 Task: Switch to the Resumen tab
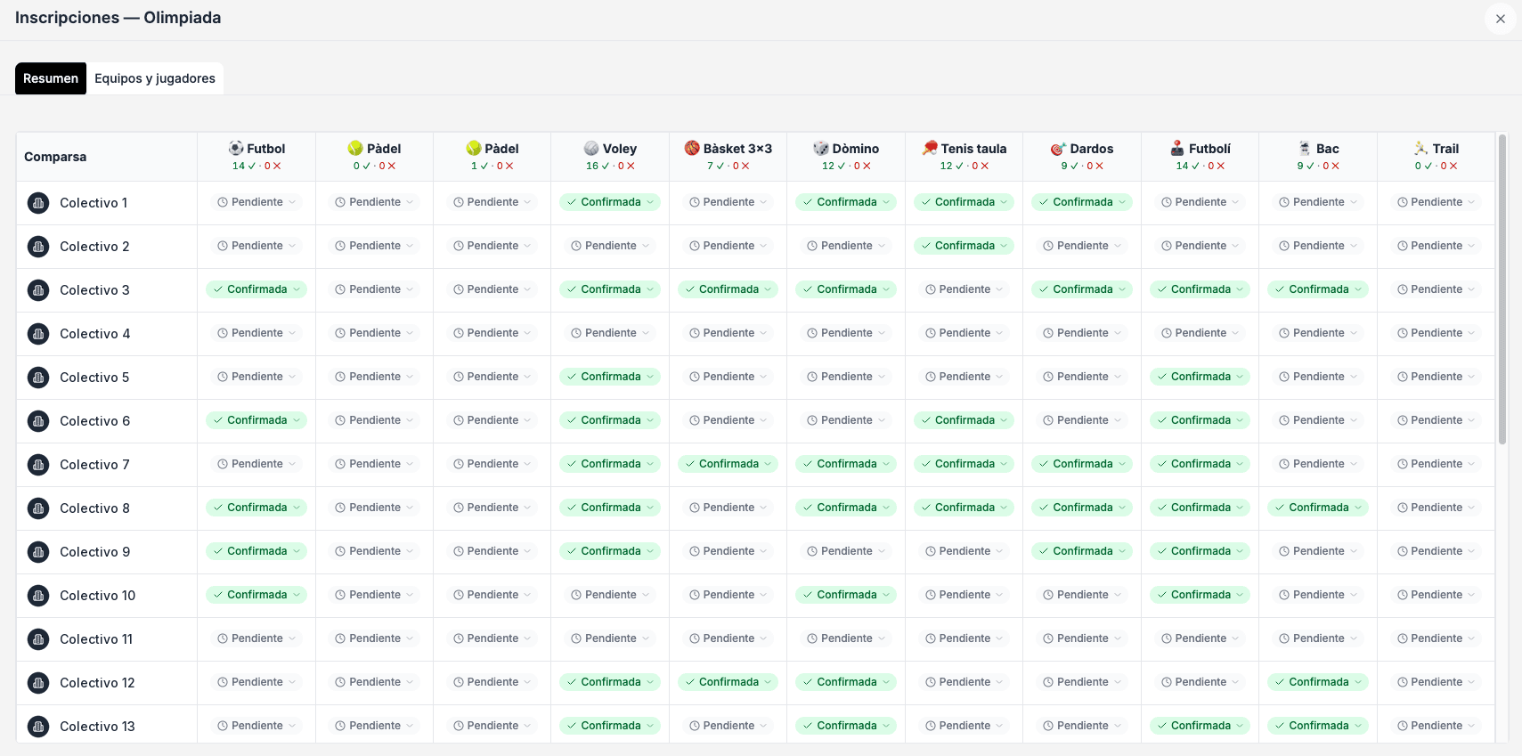[x=51, y=78]
